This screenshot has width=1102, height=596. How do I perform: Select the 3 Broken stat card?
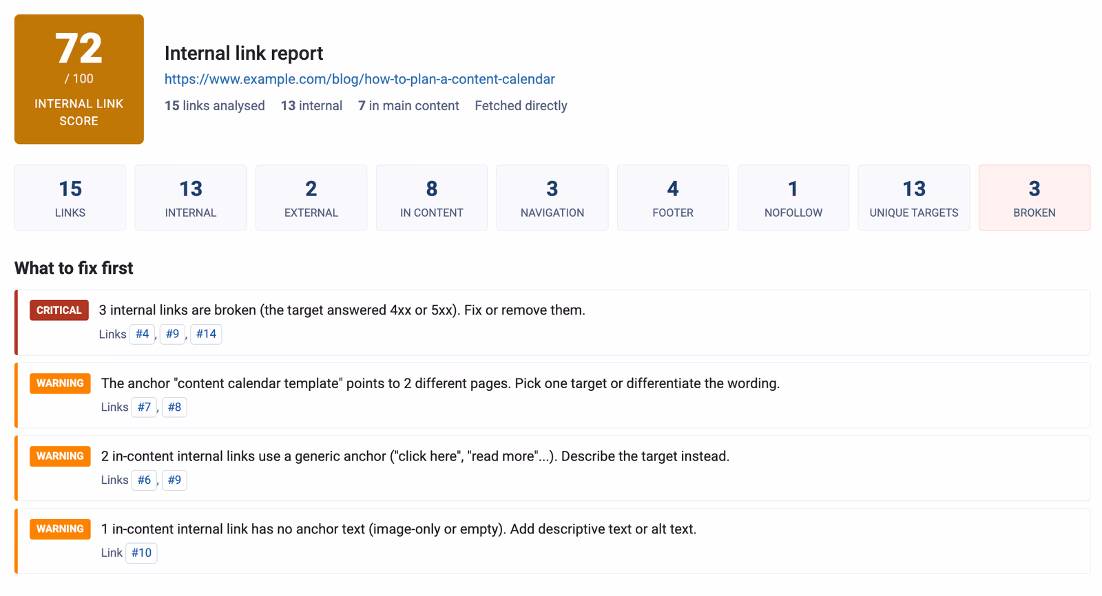coord(1035,198)
